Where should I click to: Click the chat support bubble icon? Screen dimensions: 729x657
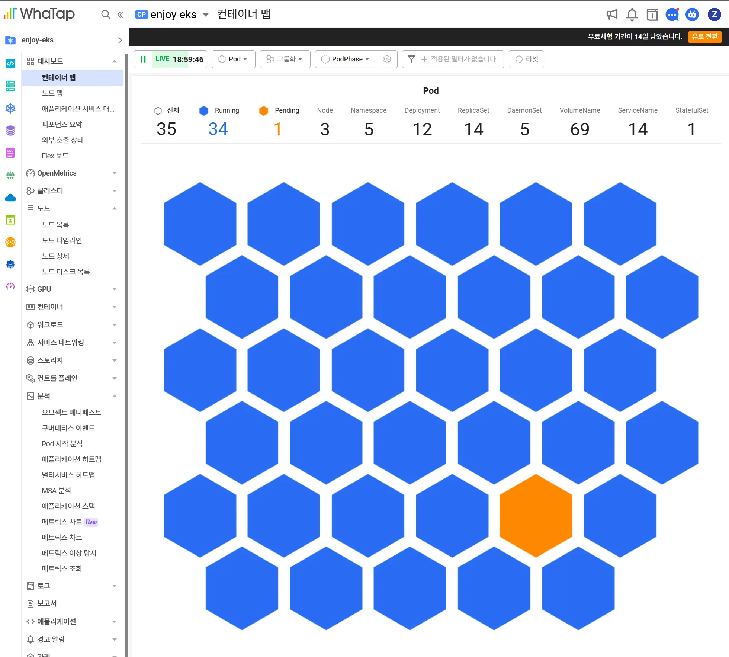pyautogui.click(x=672, y=15)
